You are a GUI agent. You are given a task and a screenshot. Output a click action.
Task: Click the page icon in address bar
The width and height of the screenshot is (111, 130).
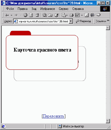point(16,21)
